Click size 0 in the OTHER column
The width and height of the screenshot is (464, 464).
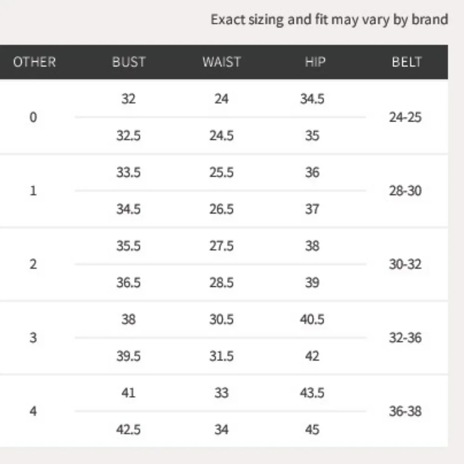(33, 117)
